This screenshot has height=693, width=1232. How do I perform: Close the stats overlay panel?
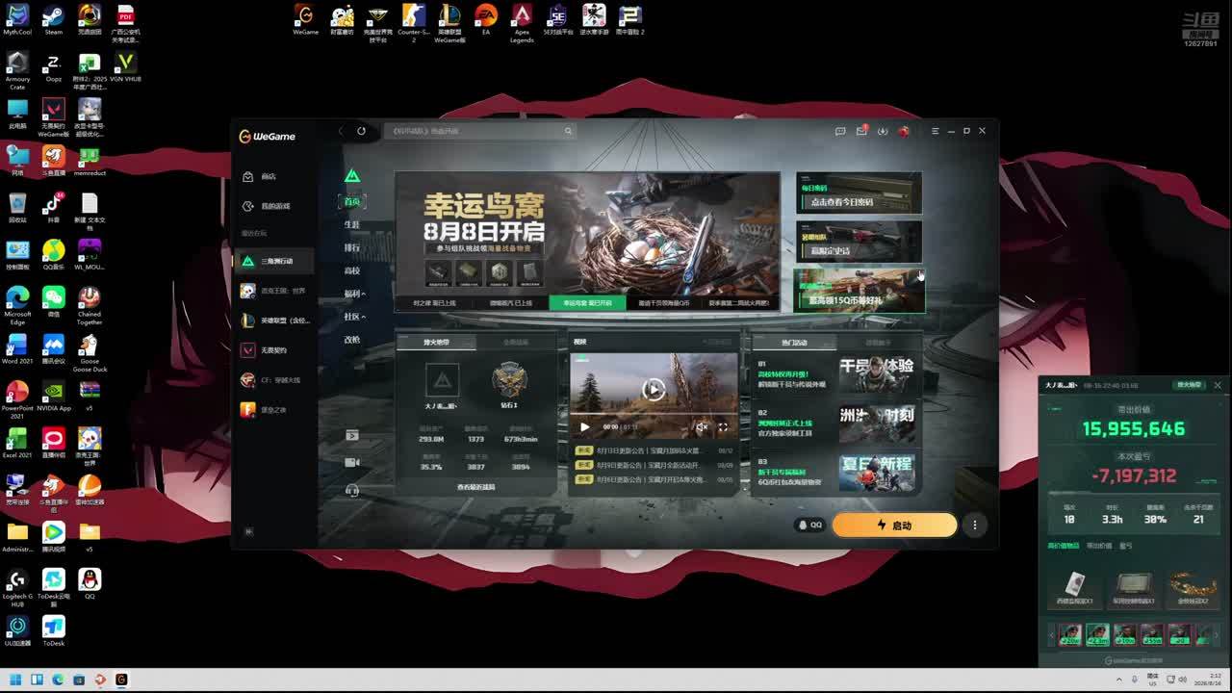[x=1218, y=385]
